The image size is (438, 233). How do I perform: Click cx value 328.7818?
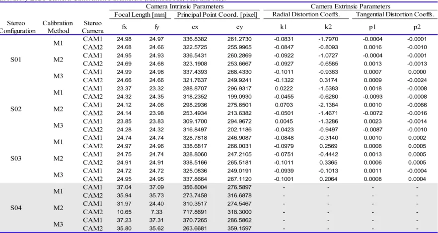pyautogui.click(x=195, y=138)
